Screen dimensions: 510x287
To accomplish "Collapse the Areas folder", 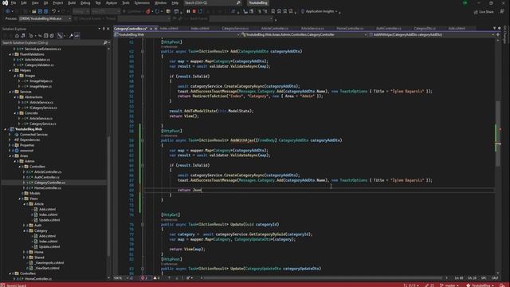I will [10, 156].
